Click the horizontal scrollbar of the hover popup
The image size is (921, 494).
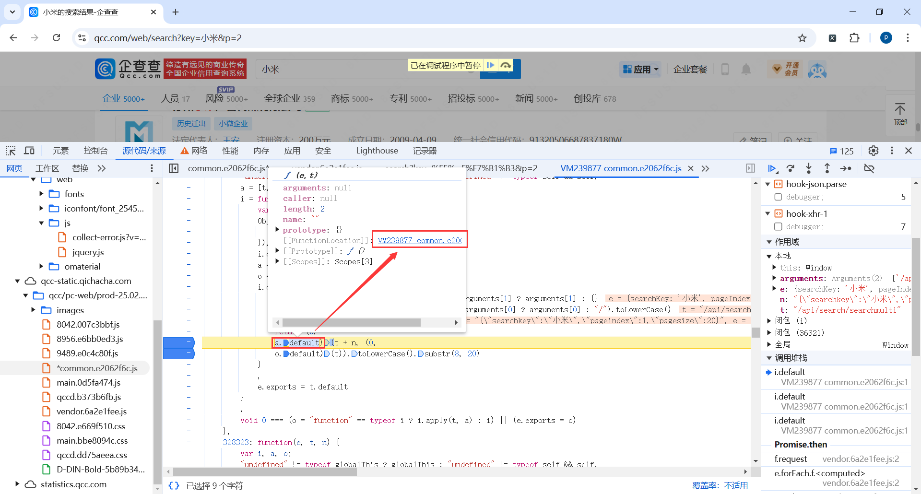(x=352, y=323)
